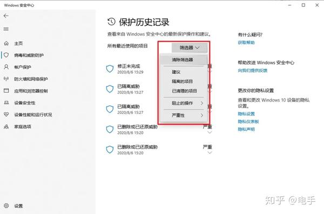Minimize the Windows 安全中心 window

coord(290,5)
